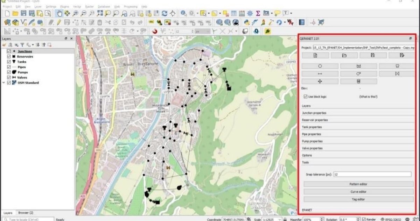
Task: Open an existing INP file in QEPANET
Action: point(344,55)
